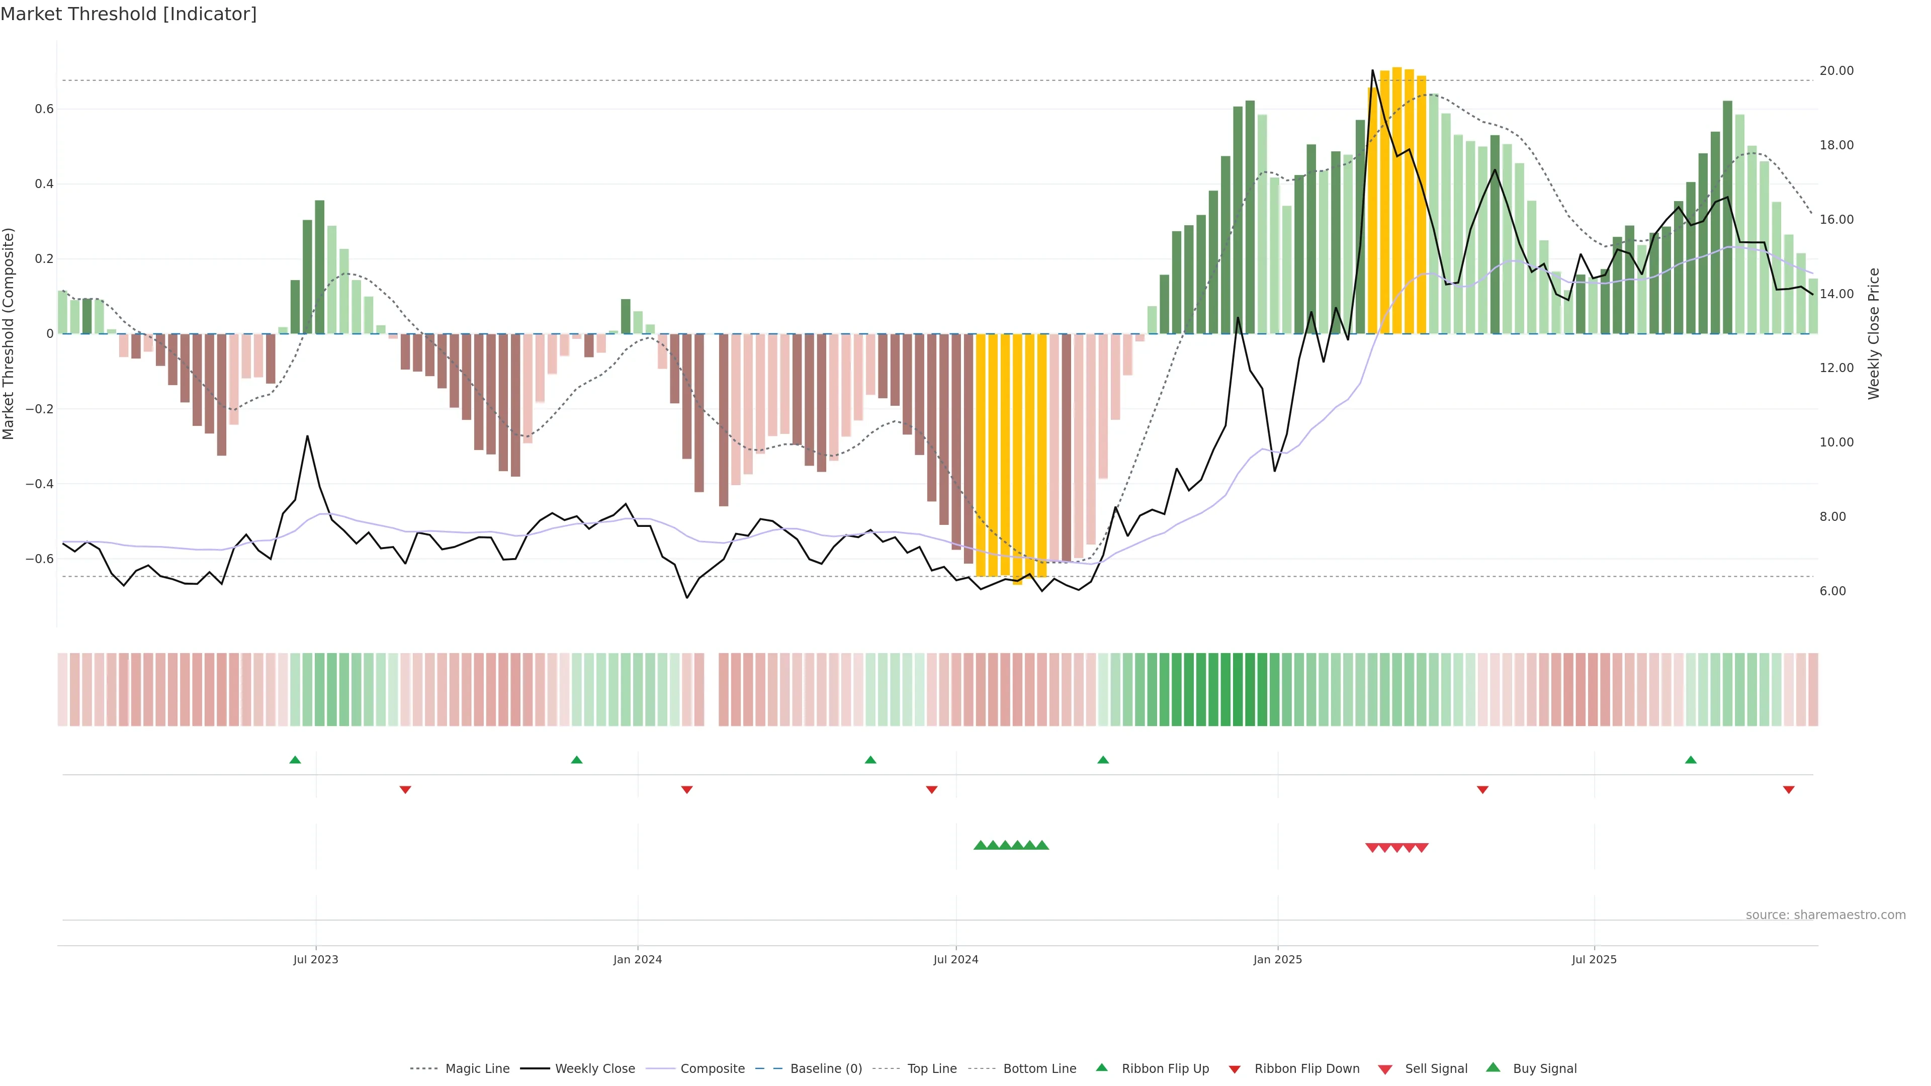Hide the Composite line via legend
This screenshot has height=1086, width=1931.
pos(712,1068)
